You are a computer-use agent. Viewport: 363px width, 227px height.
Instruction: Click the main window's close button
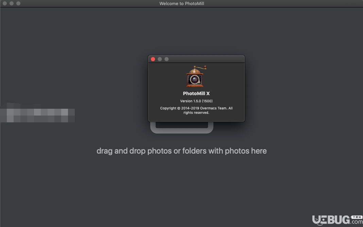pyautogui.click(x=5, y=3)
